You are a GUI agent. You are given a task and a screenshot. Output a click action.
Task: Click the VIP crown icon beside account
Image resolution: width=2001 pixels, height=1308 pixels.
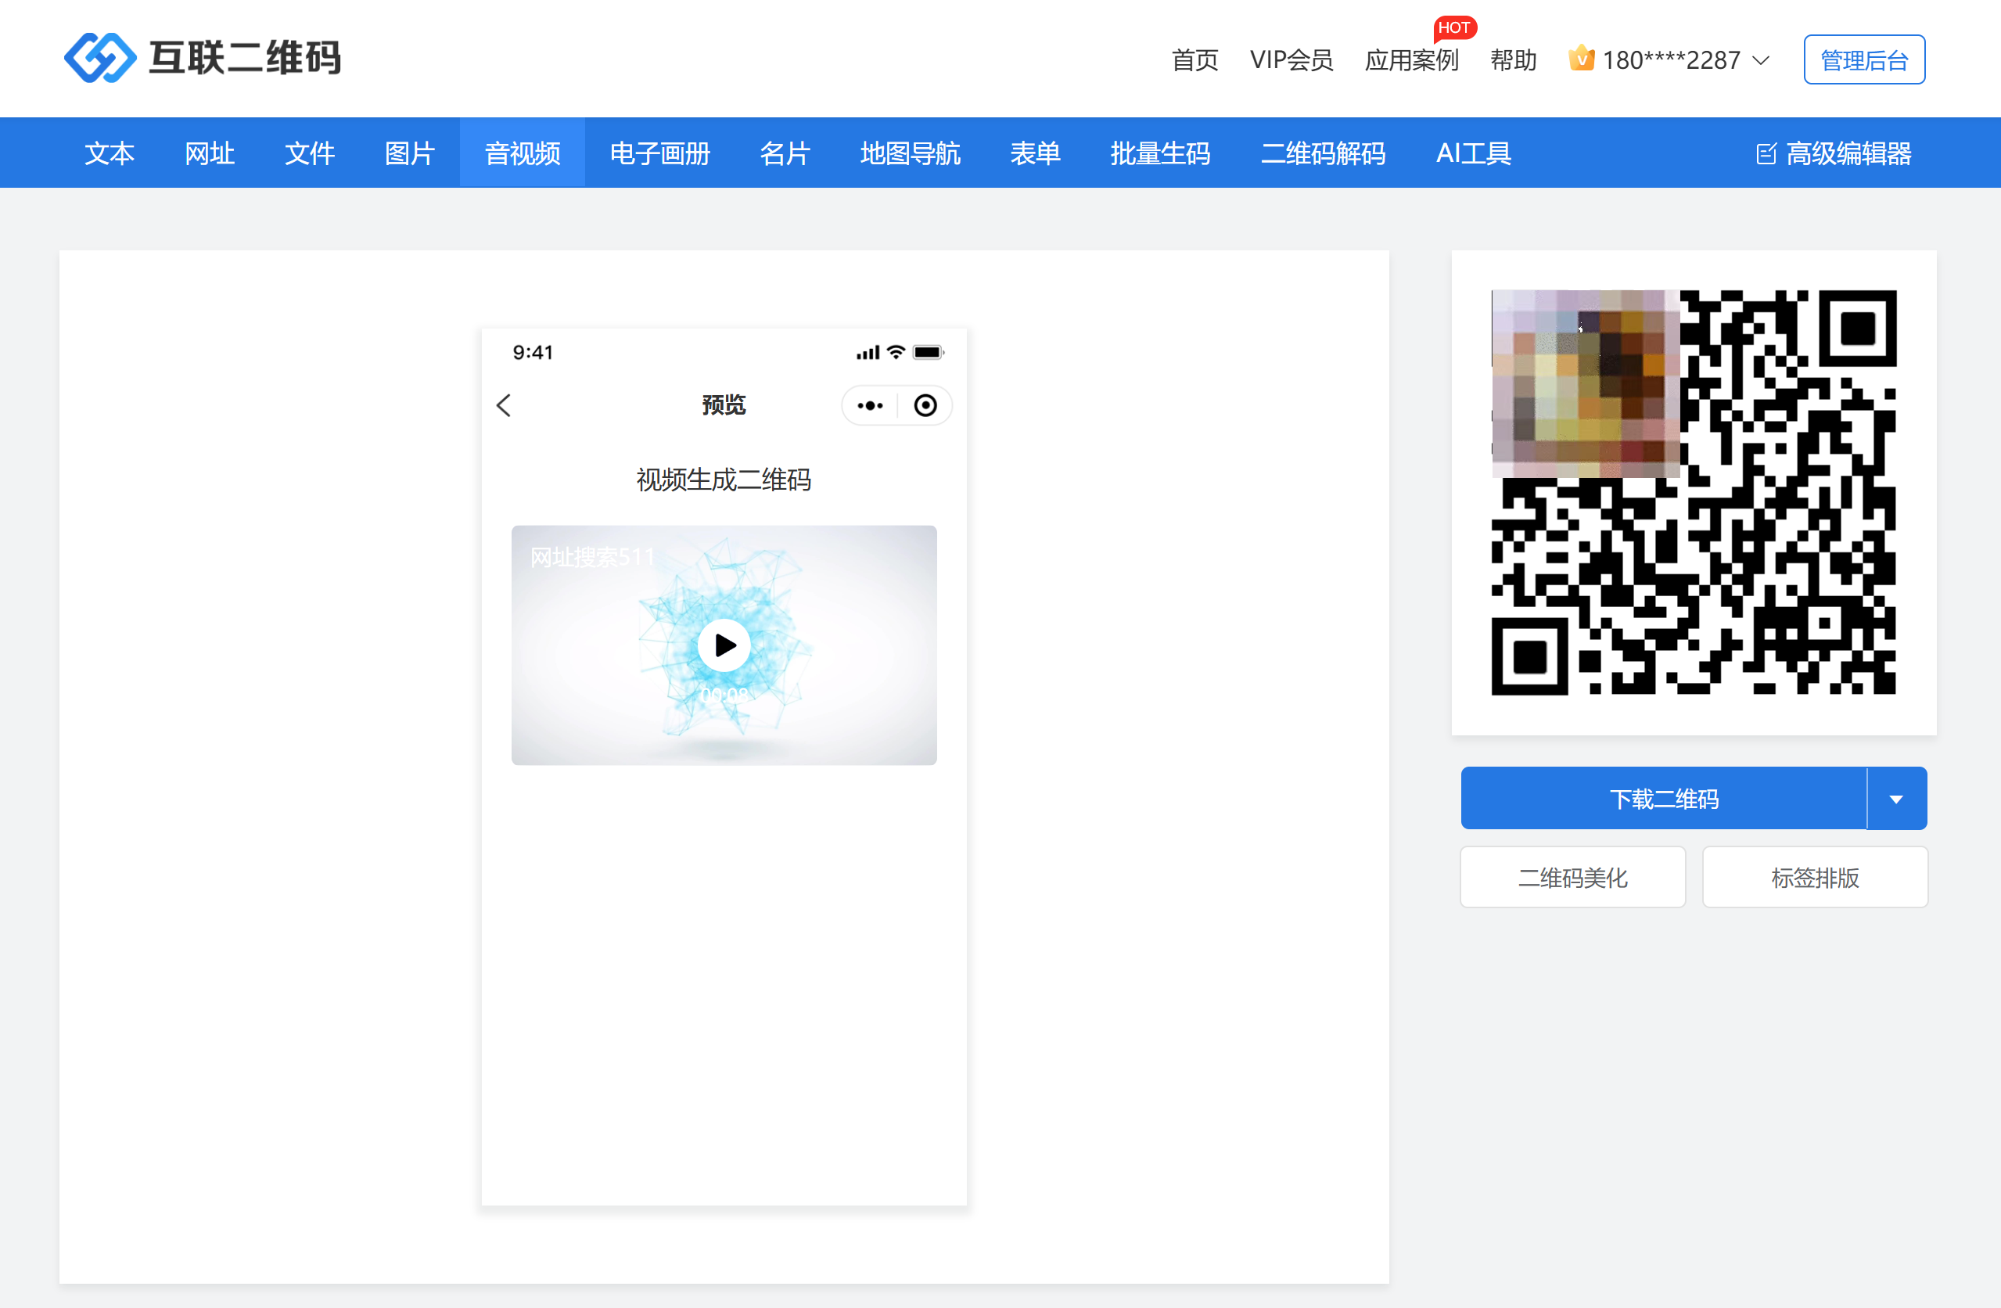pyautogui.click(x=1581, y=59)
